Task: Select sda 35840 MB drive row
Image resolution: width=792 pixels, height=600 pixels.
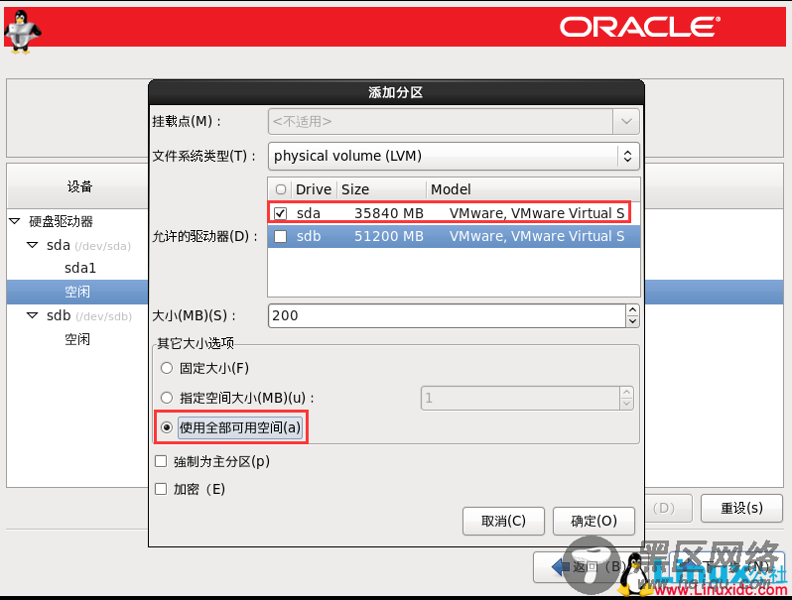Action: click(x=454, y=213)
